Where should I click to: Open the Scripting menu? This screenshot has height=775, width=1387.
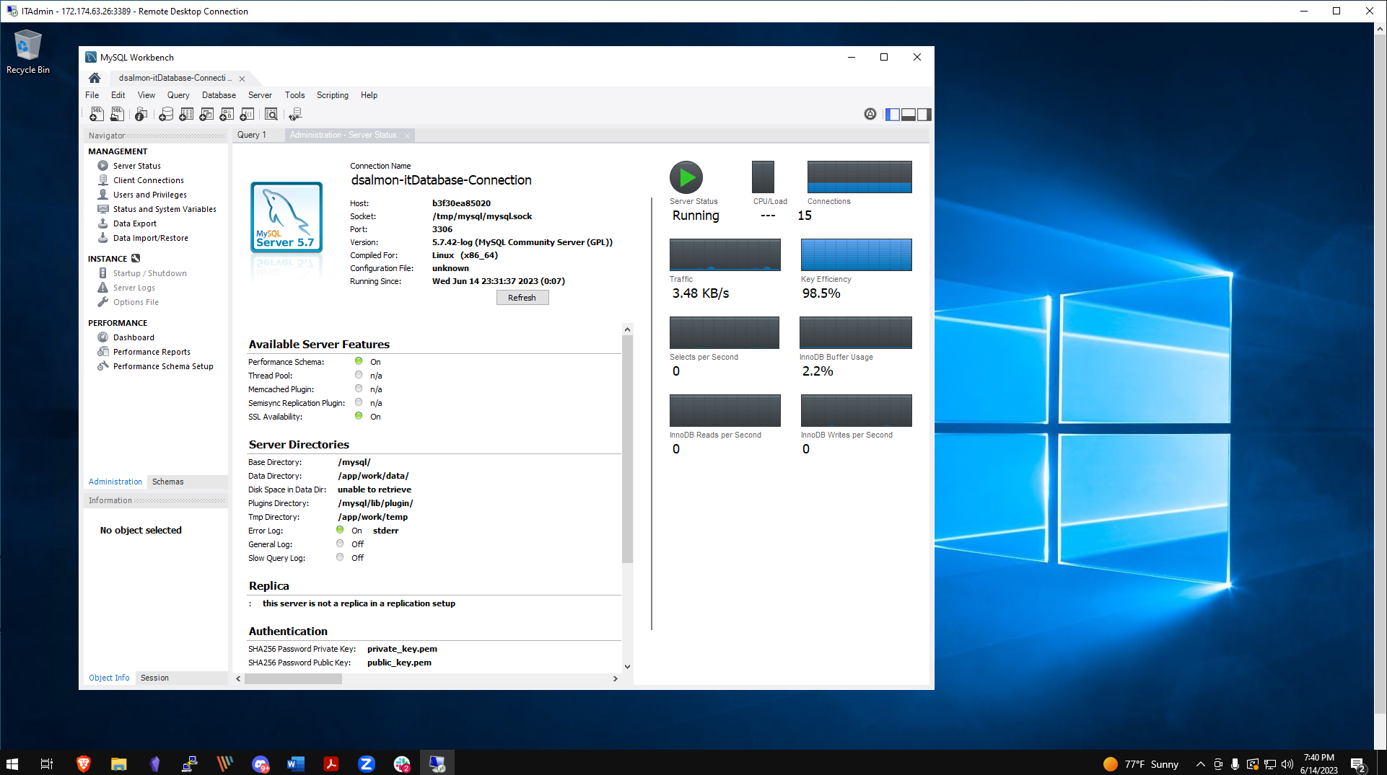(333, 95)
